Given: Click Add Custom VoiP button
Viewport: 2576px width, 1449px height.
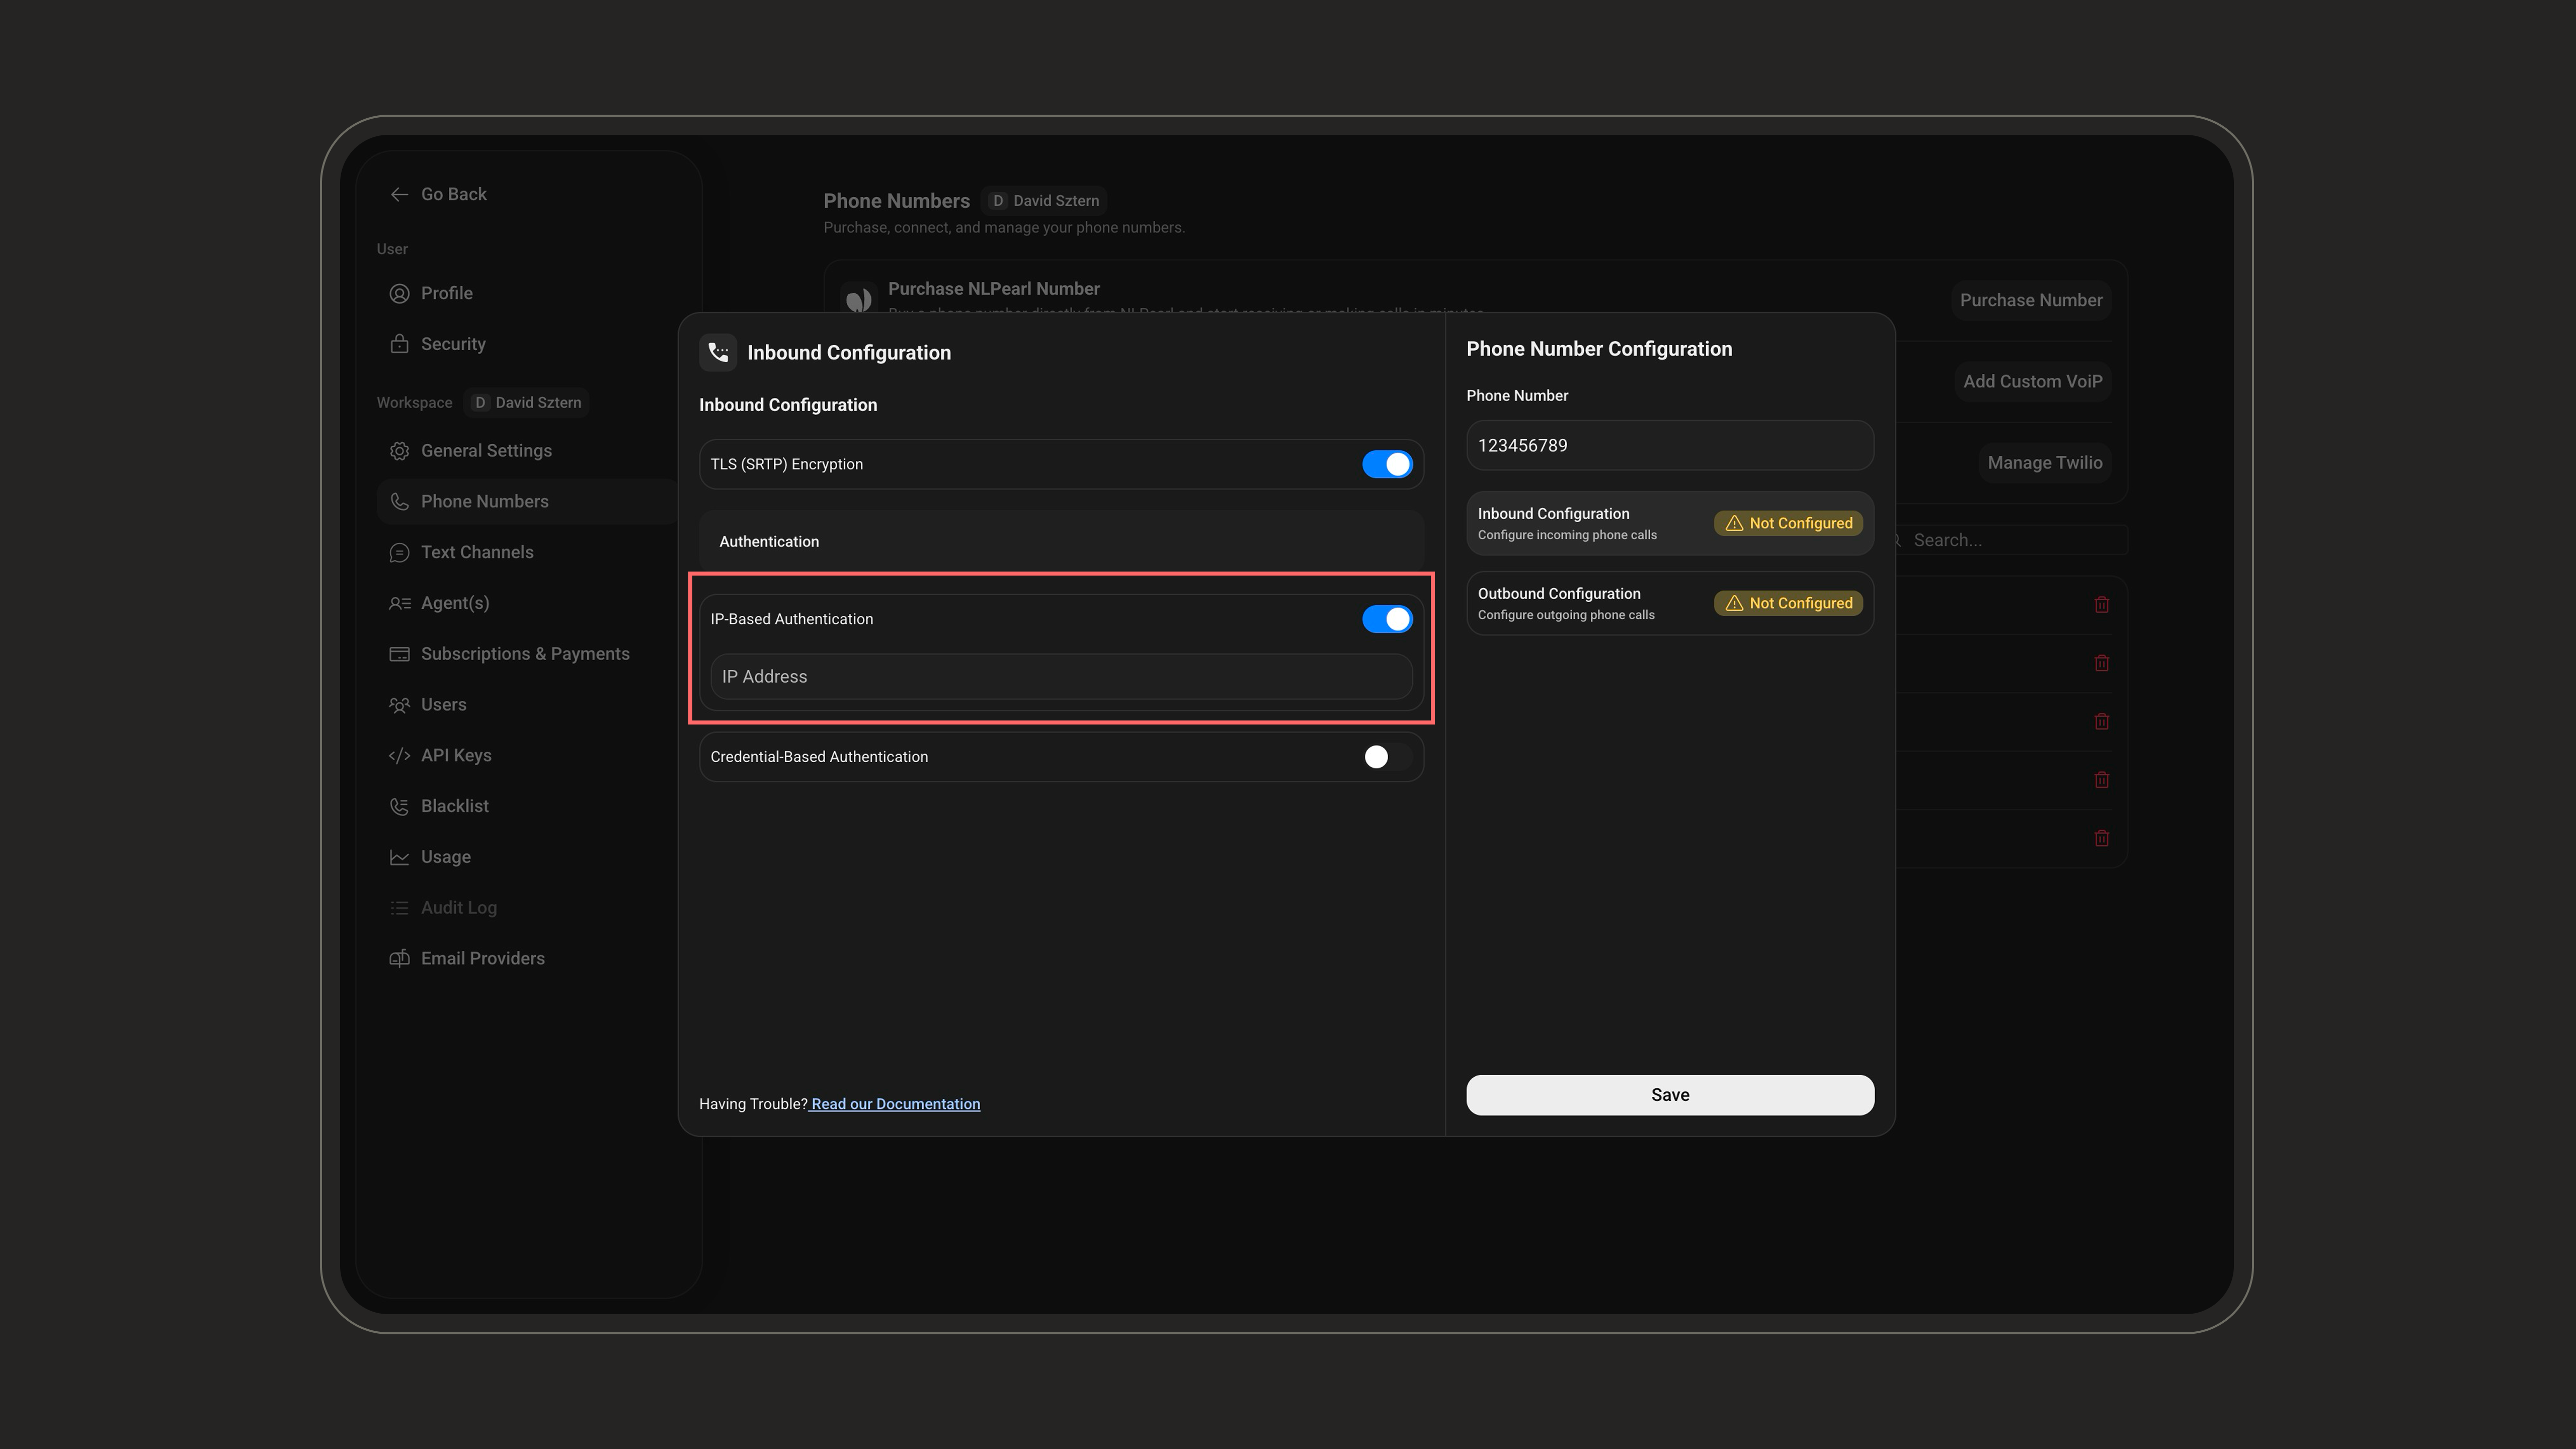Looking at the screenshot, I should 2032,381.
